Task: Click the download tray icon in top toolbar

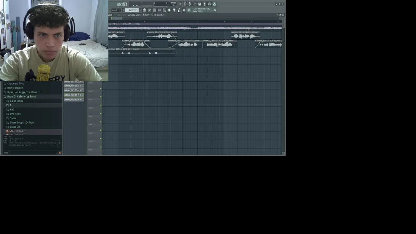Action: click(214, 4)
